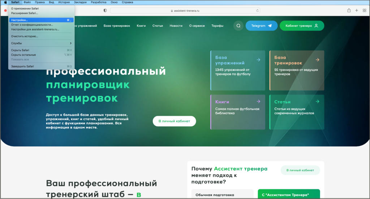370x199 pixels.
Task: Select Настройки… in Safari menu
Action: pyautogui.click(x=41, y=20)
